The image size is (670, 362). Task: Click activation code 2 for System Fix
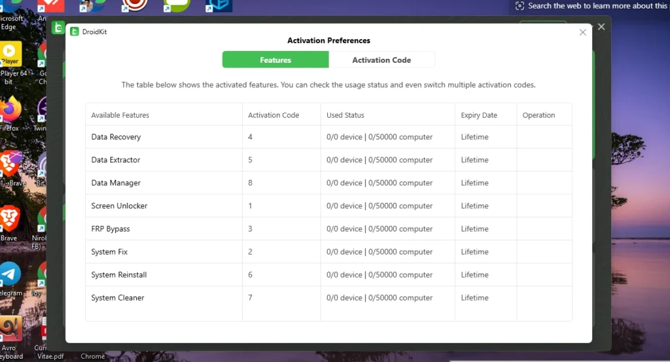click(250, 252)
